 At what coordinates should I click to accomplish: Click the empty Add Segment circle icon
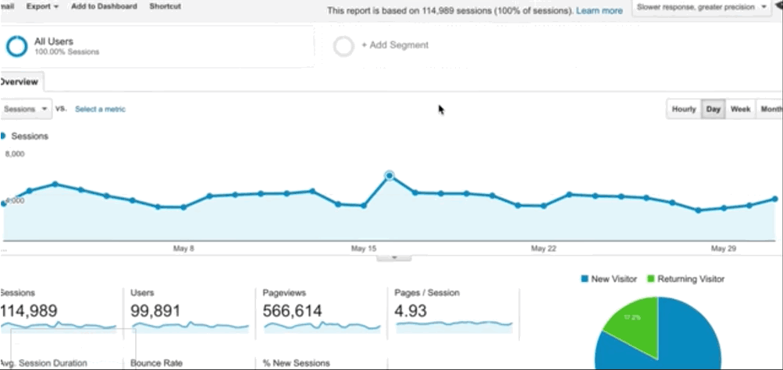(x=343, y=46)
